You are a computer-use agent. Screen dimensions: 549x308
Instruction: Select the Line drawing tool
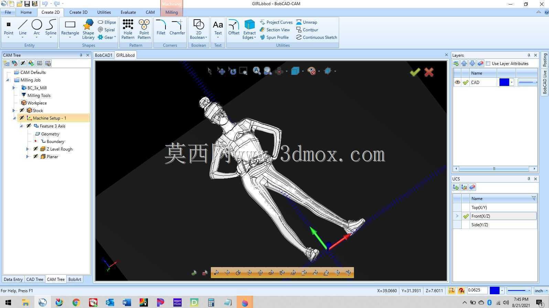point(23,28)
